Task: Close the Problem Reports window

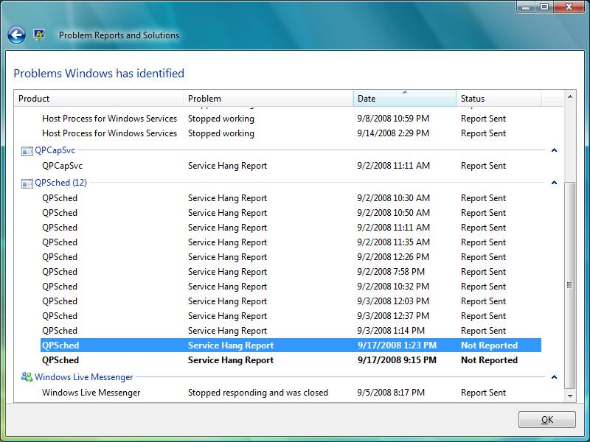Action: [x=569, y=7]
